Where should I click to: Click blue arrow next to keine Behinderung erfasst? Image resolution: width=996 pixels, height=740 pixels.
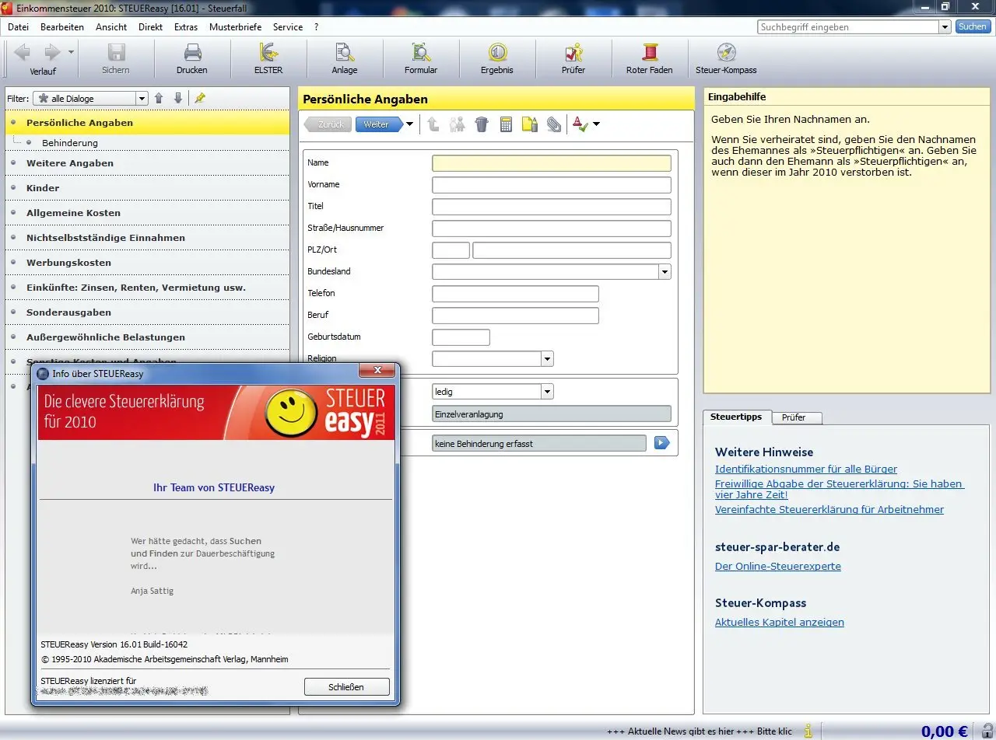661,443
